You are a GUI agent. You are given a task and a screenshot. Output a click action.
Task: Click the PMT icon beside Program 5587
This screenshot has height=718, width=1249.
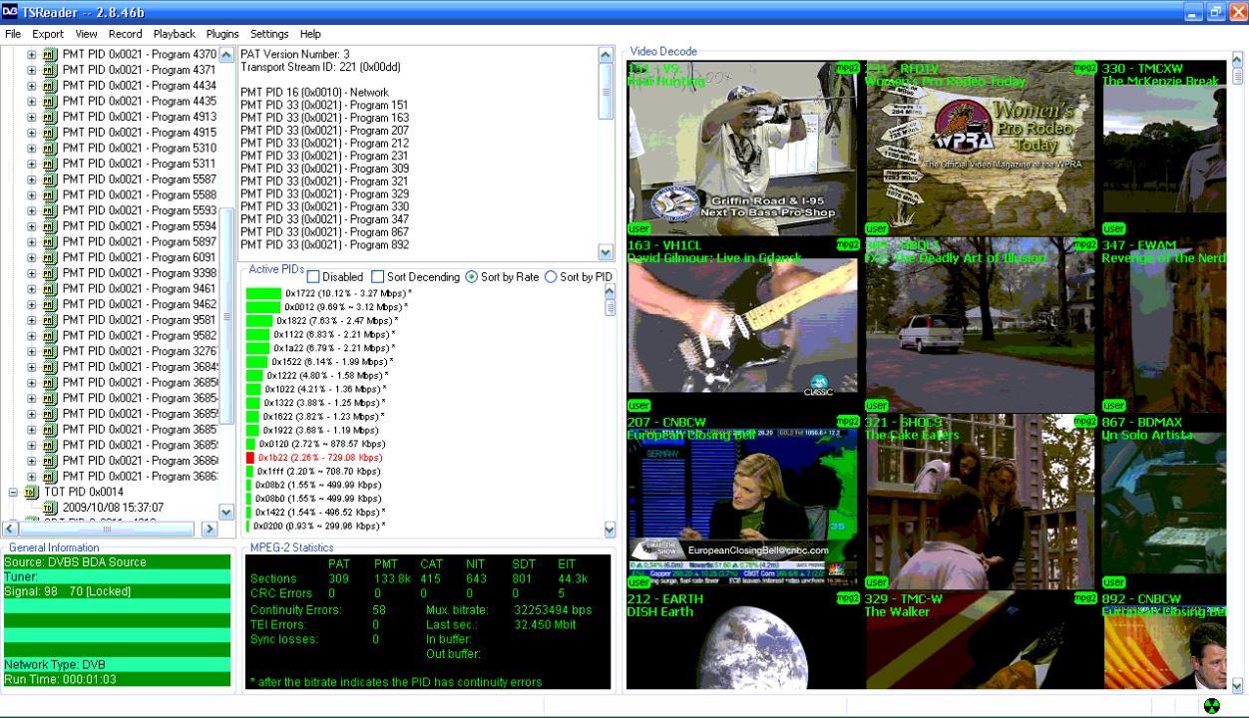50,179
